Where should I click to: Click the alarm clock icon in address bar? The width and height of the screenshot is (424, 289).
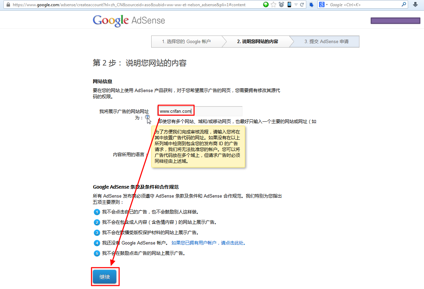click(281, 4)
